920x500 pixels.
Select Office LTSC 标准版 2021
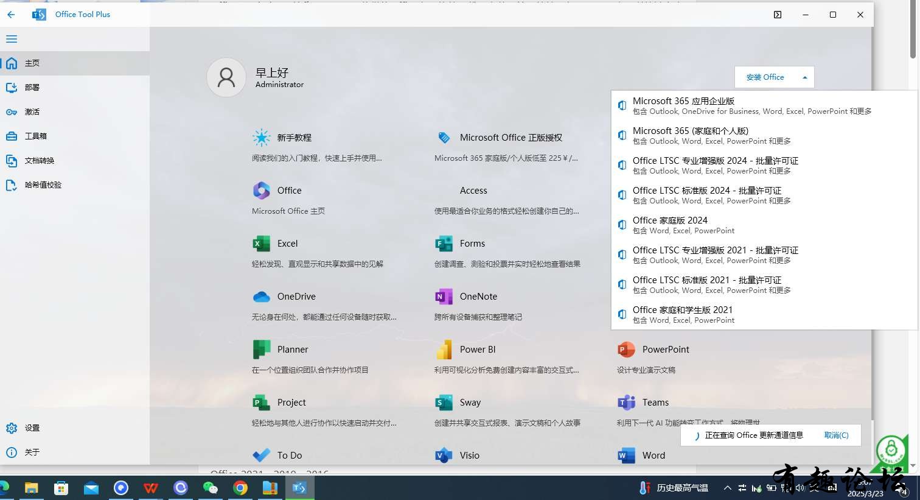click(764, 285)
